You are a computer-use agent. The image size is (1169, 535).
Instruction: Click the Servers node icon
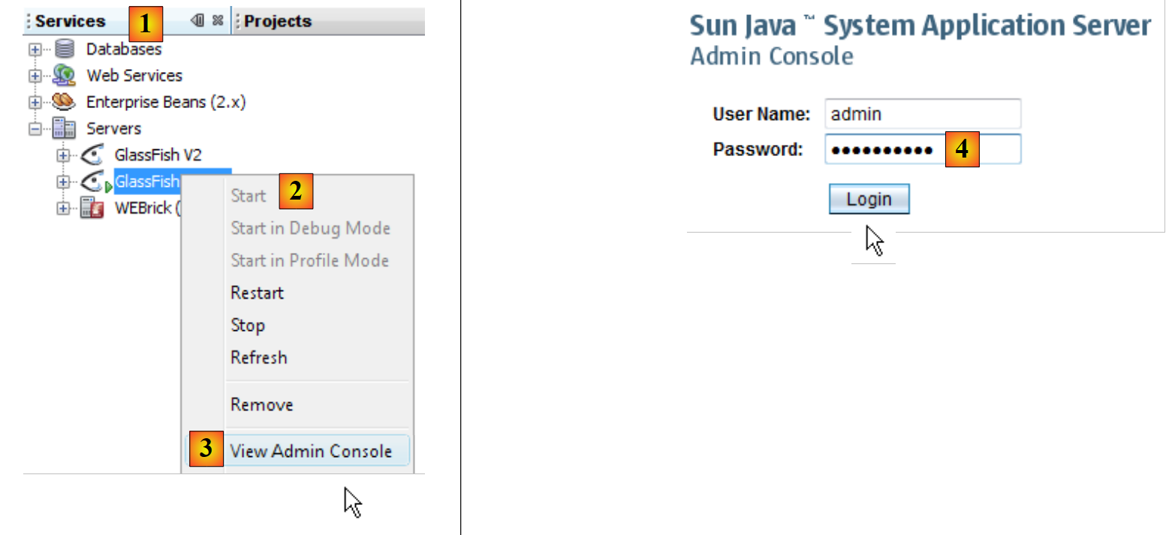pyautogui.click(x=65, y=128)
